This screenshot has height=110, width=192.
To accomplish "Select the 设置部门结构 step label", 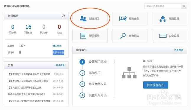I will (97, 62).
